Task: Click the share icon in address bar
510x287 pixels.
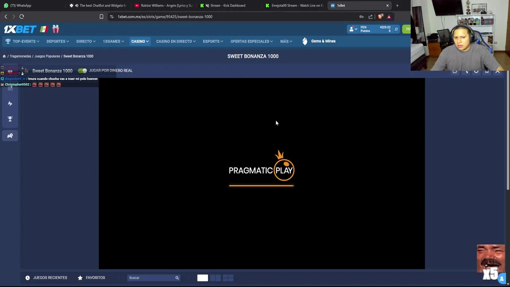Action: [x=371, y=17]
